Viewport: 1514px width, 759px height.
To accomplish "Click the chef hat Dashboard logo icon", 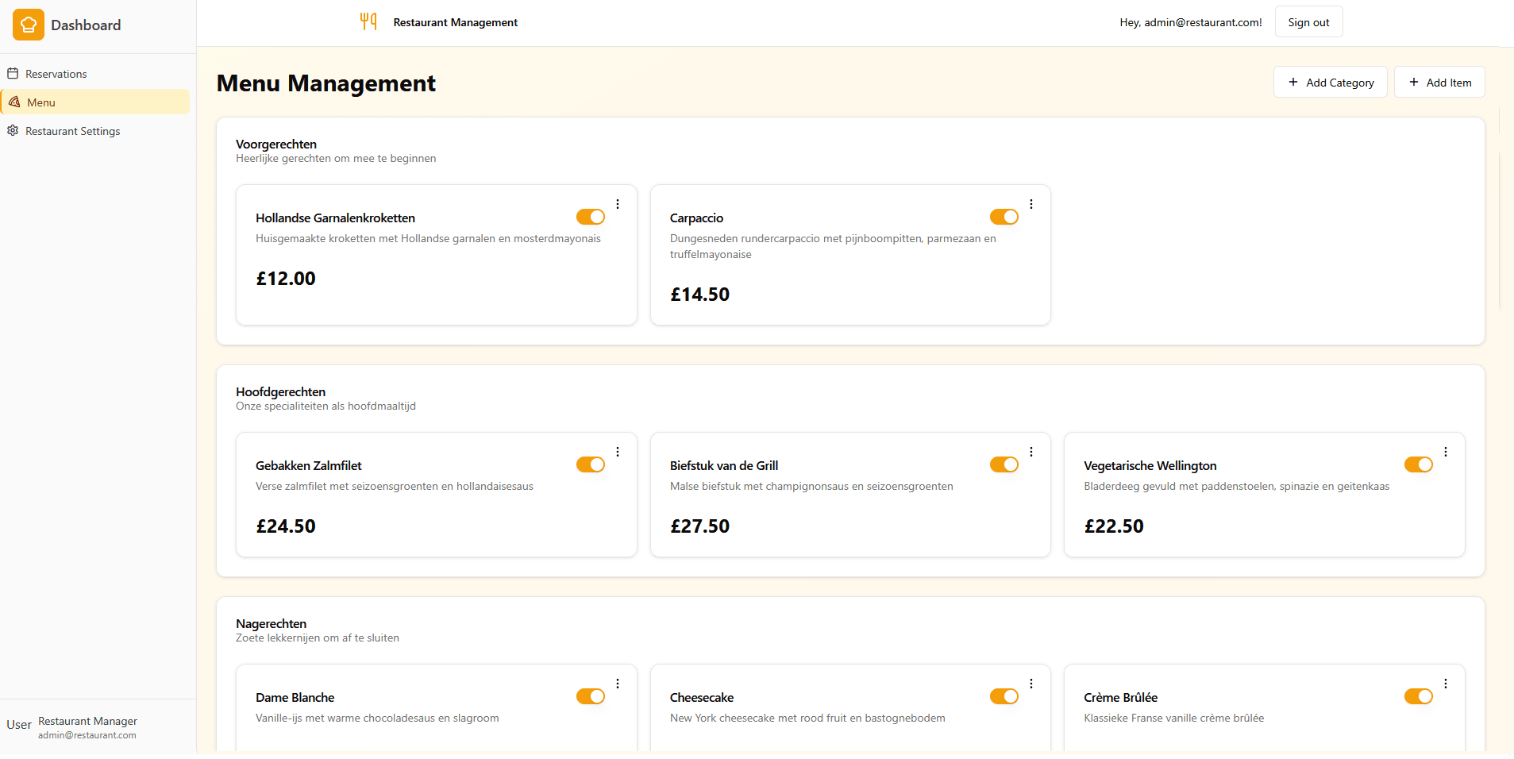I will pyautogui.click(x=29, y=25).
